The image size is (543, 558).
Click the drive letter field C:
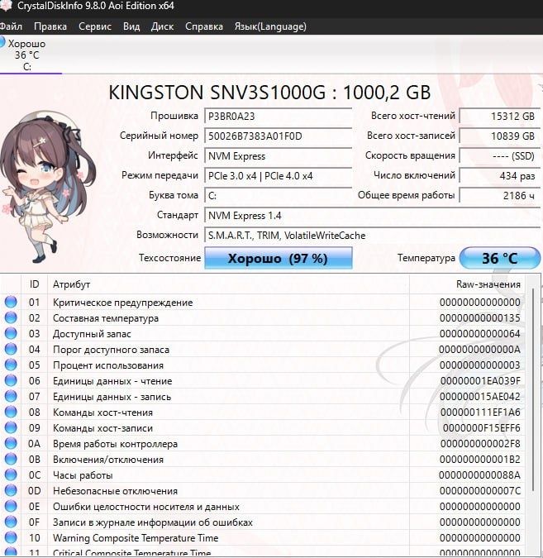278,196
